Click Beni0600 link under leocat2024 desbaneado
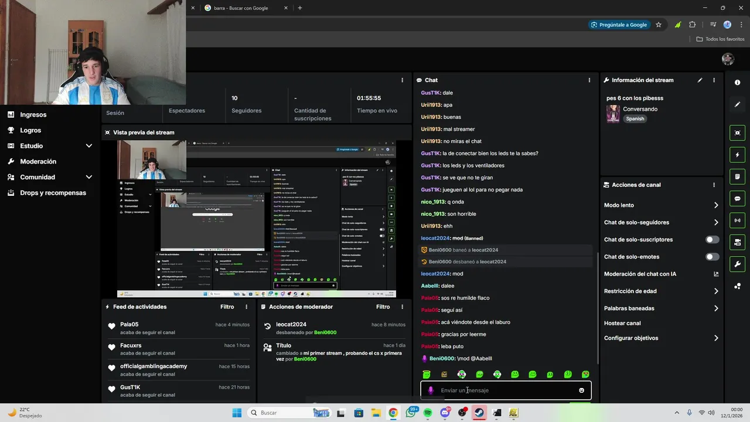The height and width of the screenshot is (422, 750). click(325, 332)
